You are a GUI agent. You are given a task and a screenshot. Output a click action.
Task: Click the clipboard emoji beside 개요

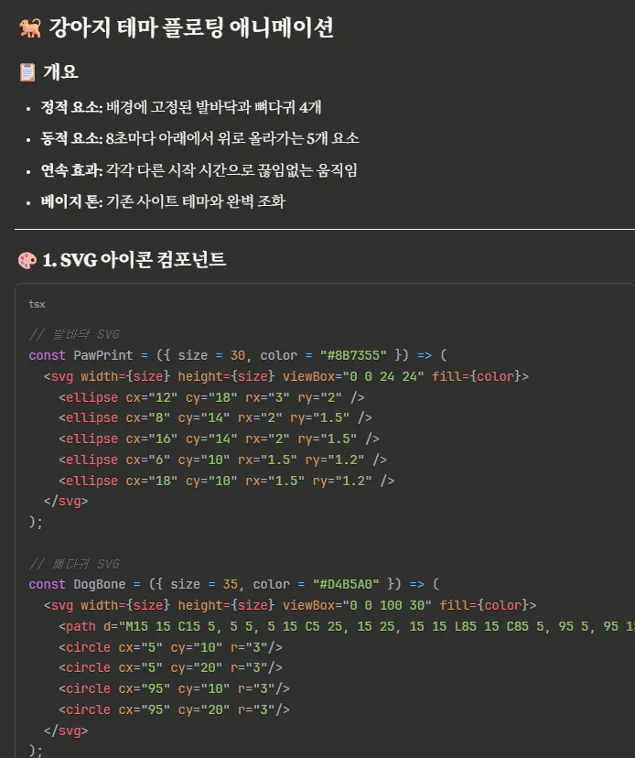pyautogui.click(x=27, y=72)
